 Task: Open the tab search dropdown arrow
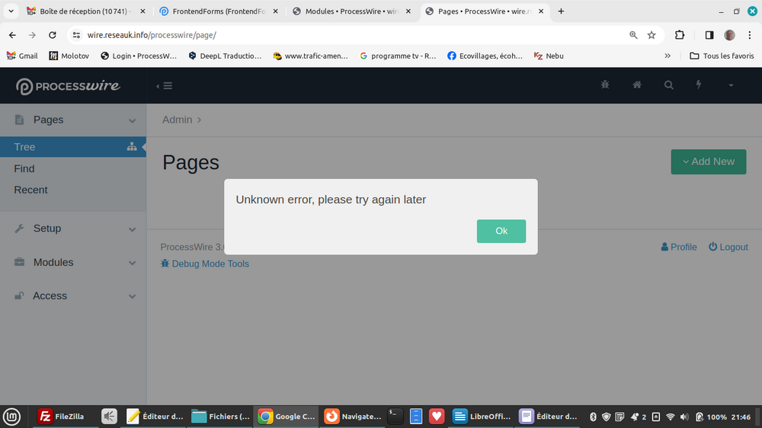tap(11, 11)
